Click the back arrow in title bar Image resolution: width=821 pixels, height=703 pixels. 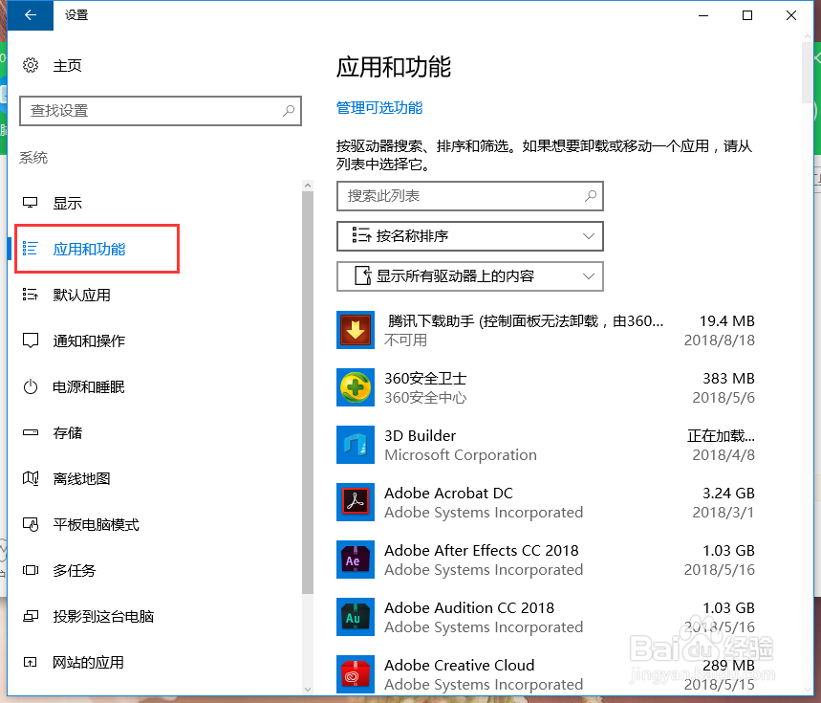point(31,15)
